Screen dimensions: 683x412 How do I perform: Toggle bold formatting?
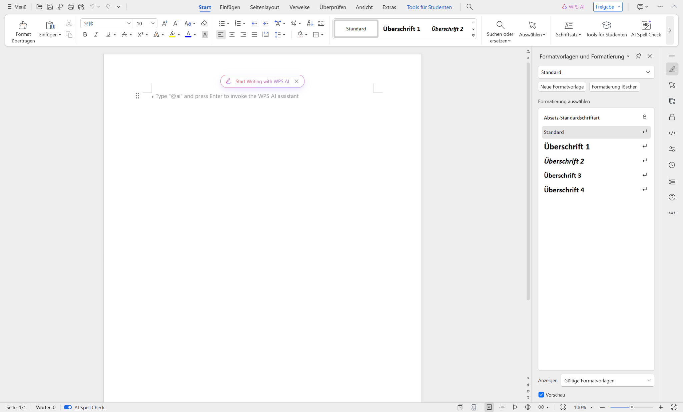(x=85, y=34)
